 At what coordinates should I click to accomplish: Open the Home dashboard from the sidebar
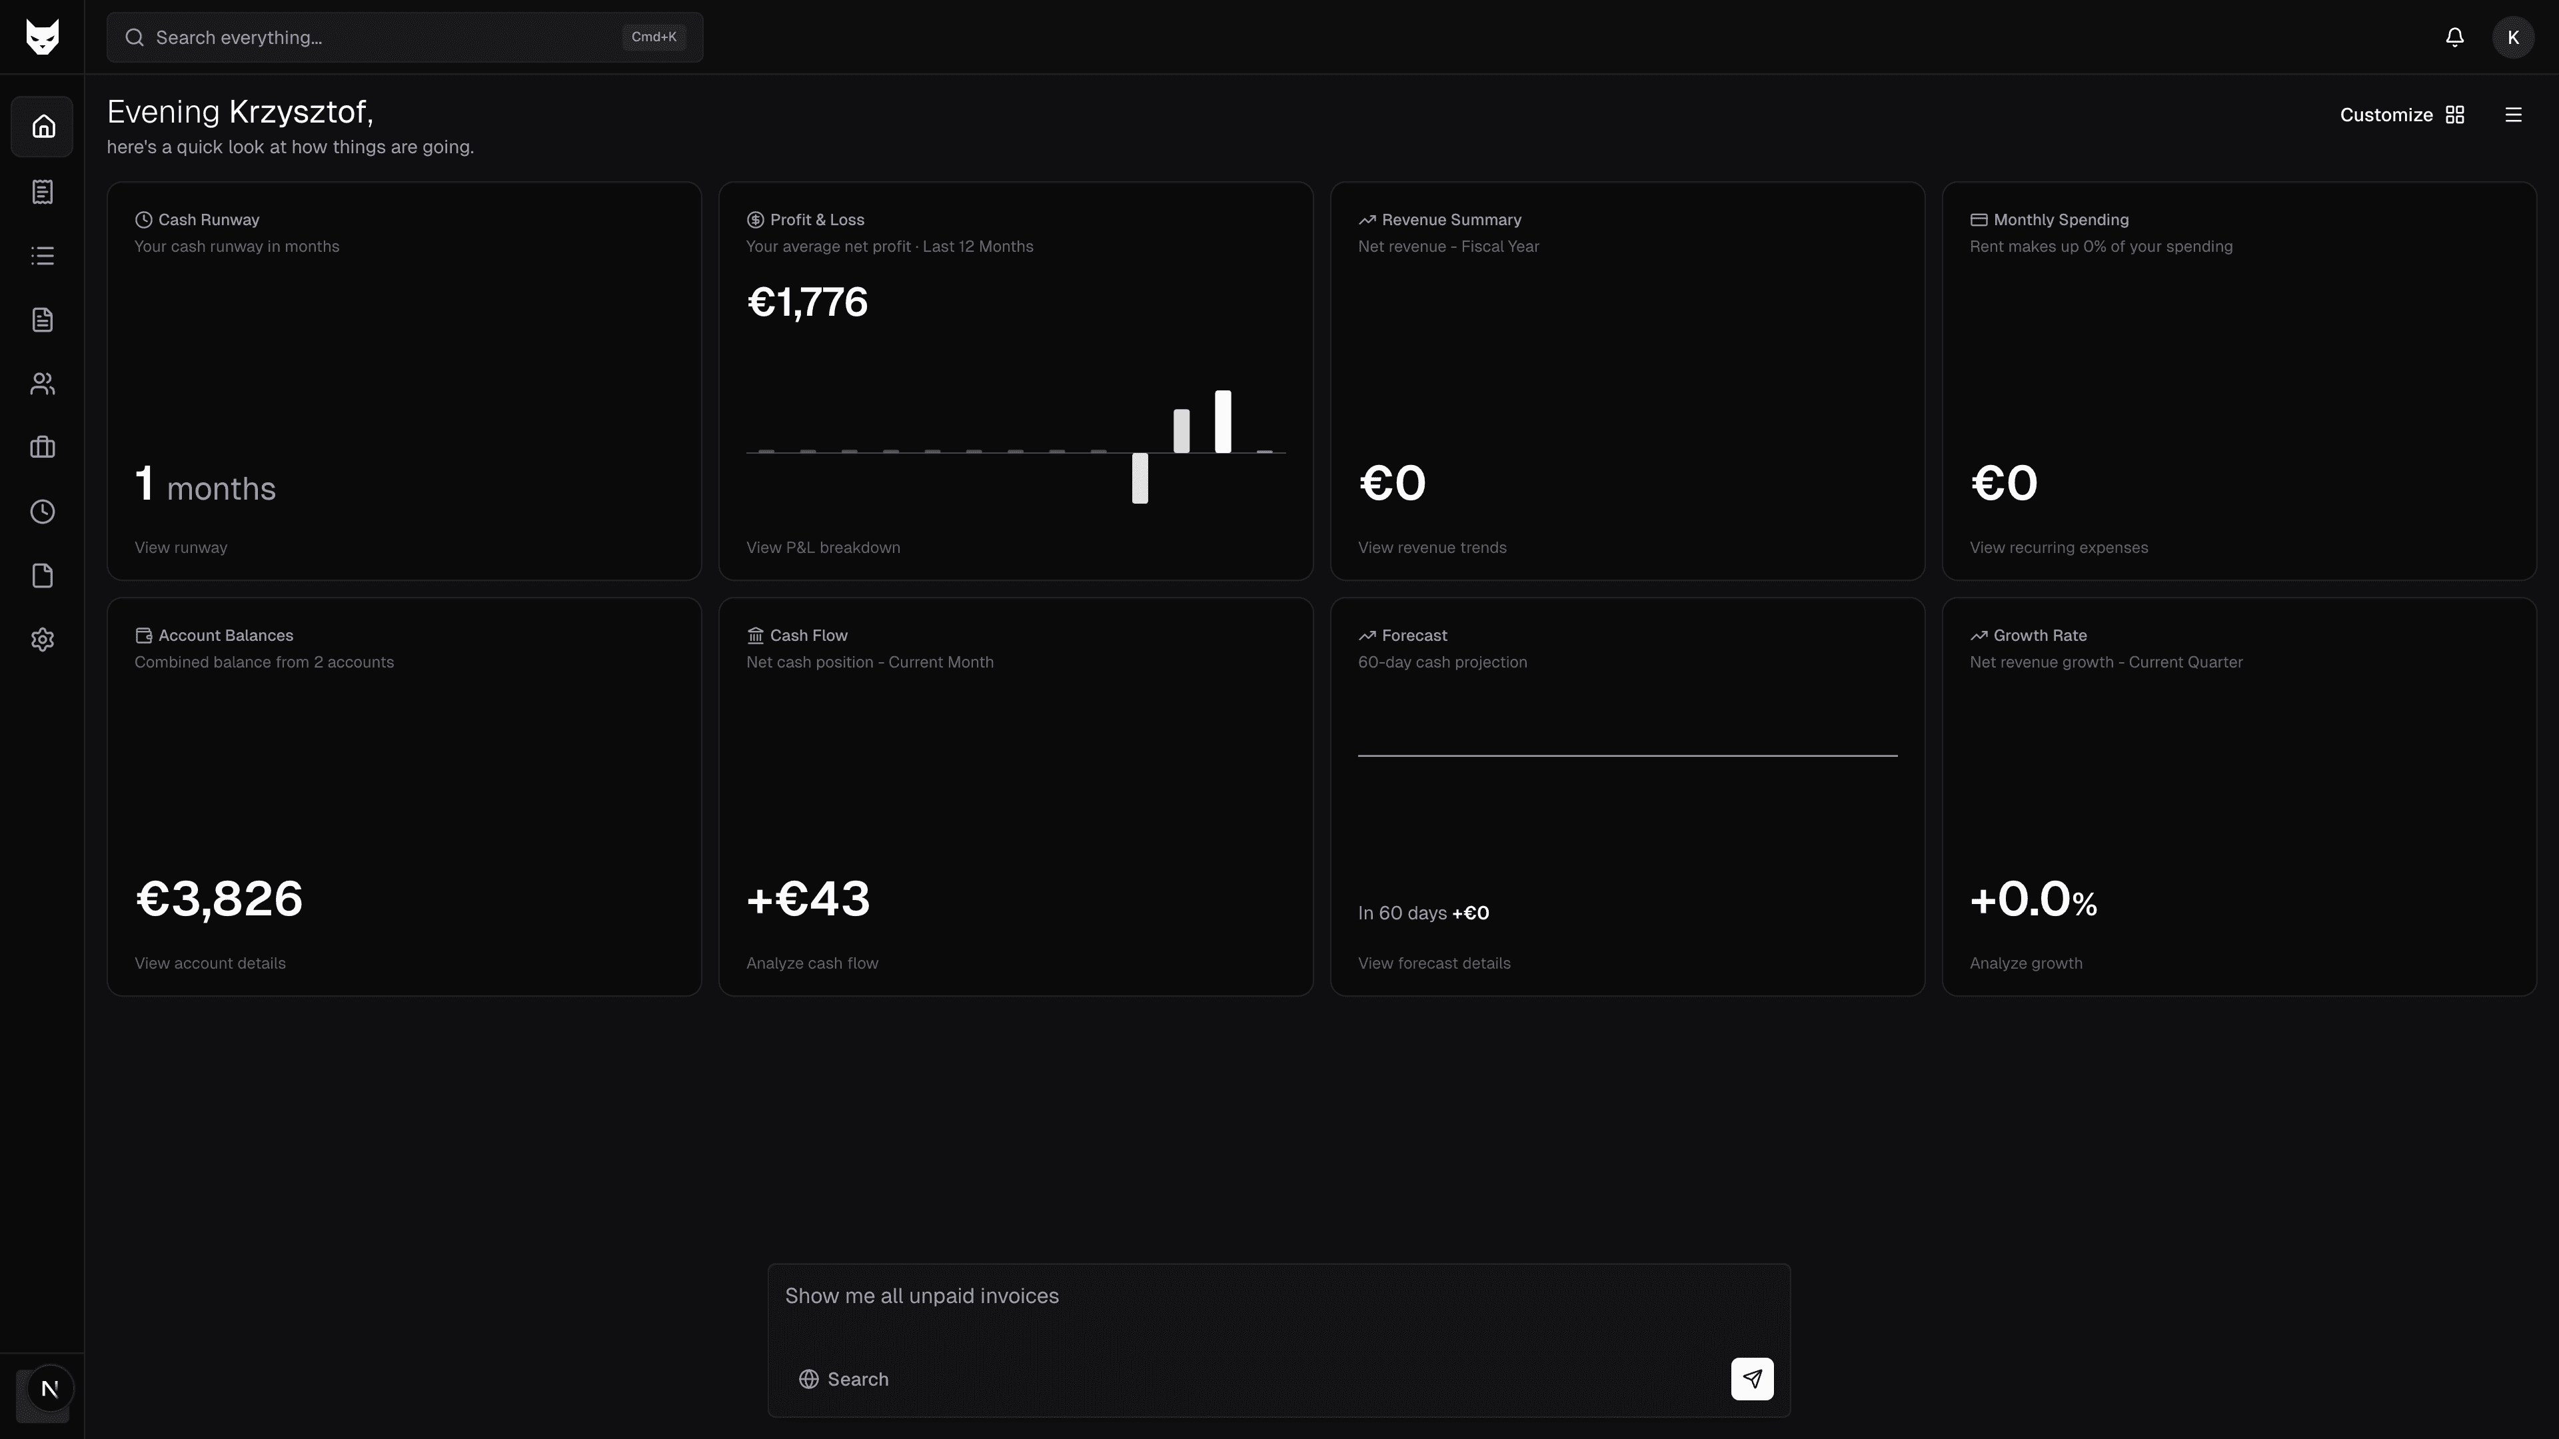(42, 125)
